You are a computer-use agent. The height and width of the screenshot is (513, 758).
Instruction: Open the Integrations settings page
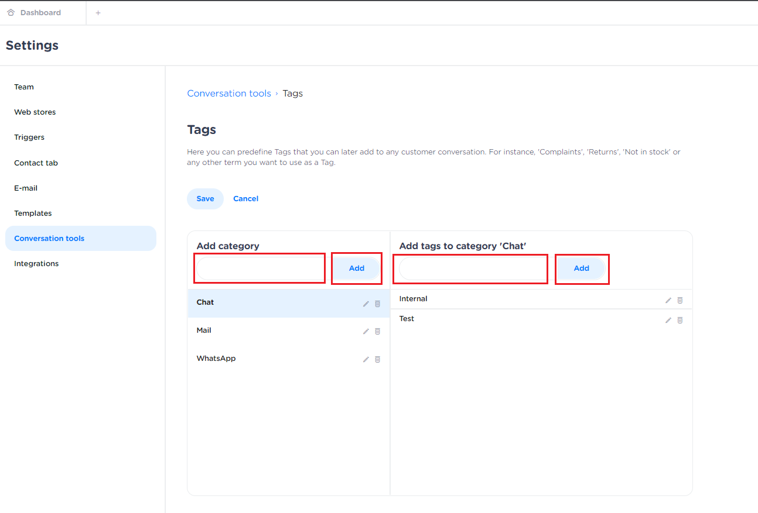pyautogui.click(x=36, y=264)
